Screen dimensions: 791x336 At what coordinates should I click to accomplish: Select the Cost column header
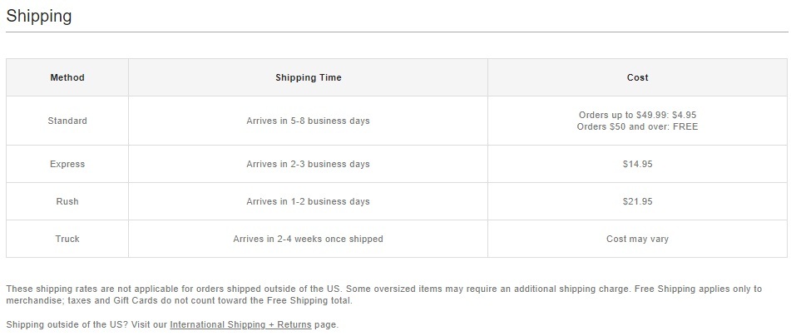tap(638, 77)
